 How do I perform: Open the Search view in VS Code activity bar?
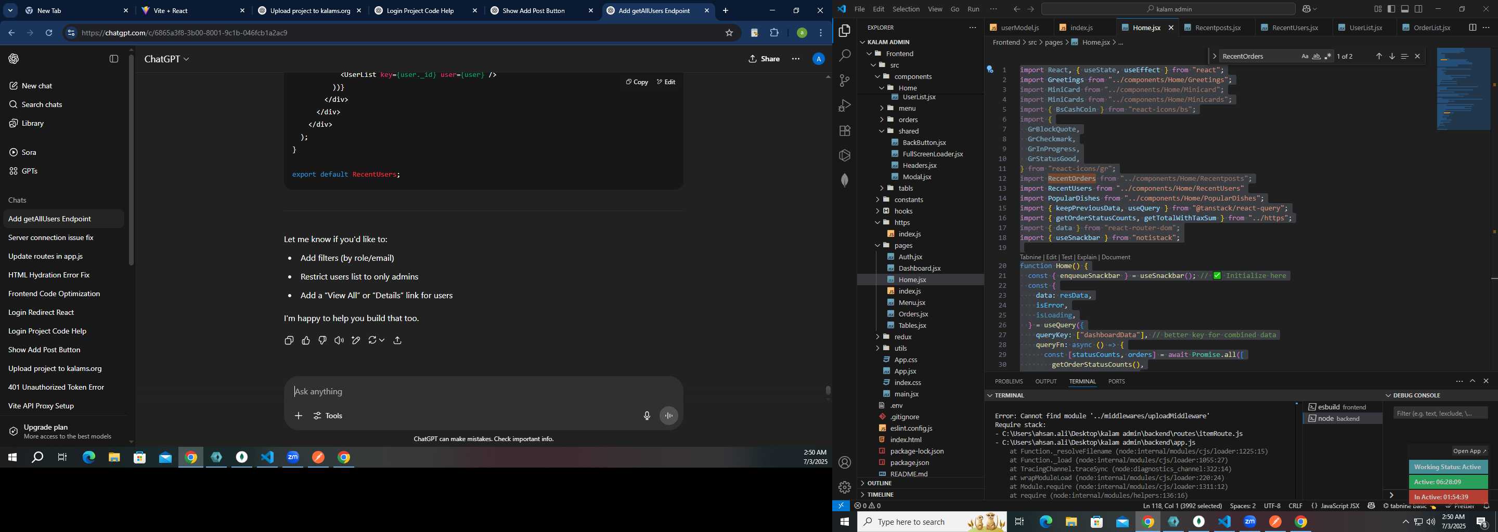844,55
